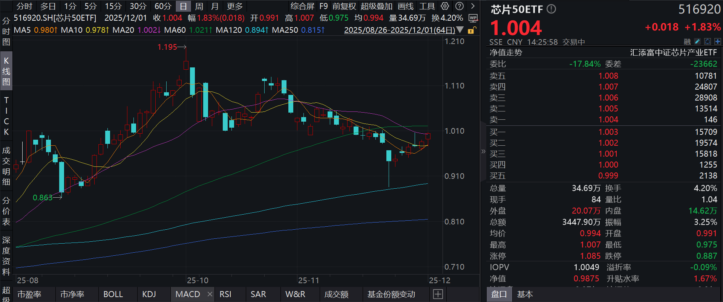Open the date range dropdown arrow
This screenshot has width=723, height=302.
pyautogui.click(x=460, y=30)
